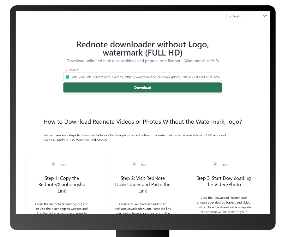Select the Step 2 Visit RedNote Downloader heading
282x237 pixels.
tap(143, 184)
